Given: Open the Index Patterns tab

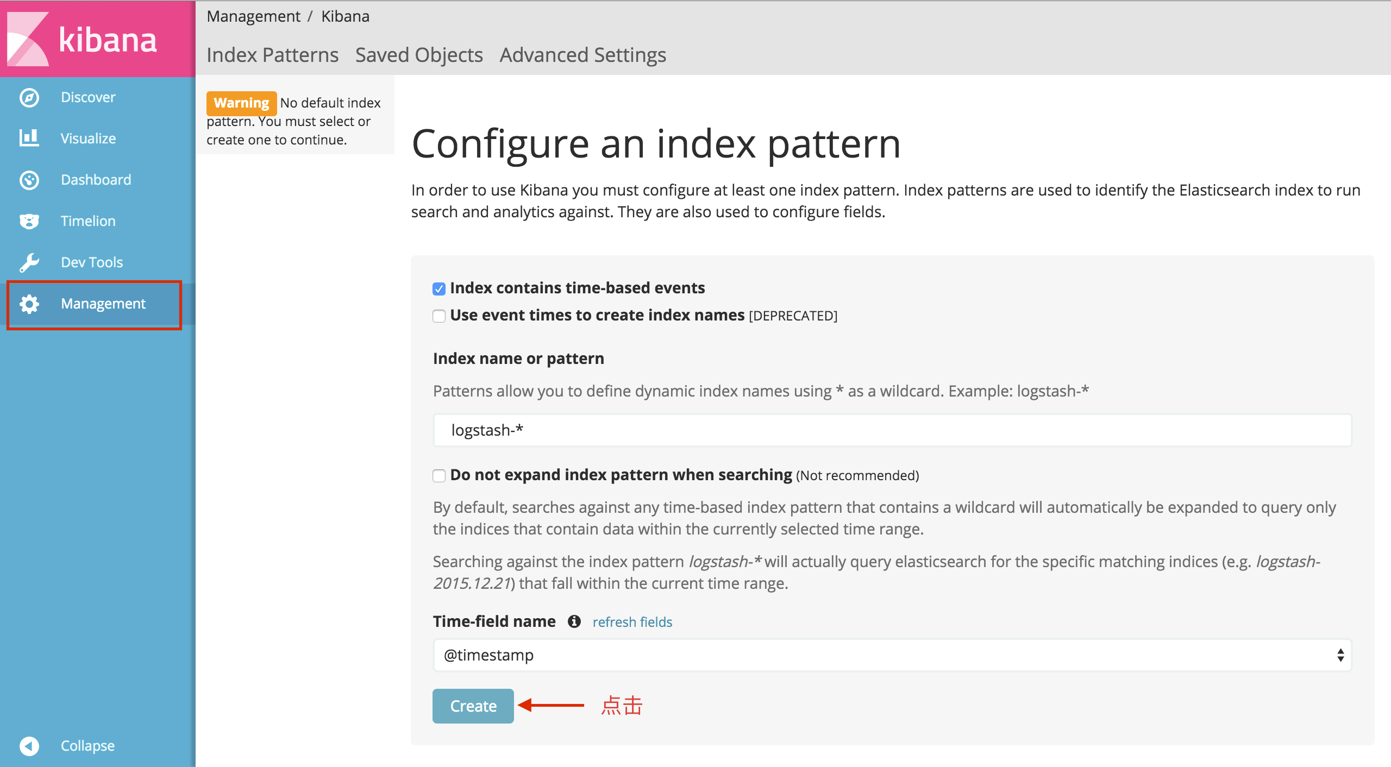Looking at the screenshot, I should 271,55.
